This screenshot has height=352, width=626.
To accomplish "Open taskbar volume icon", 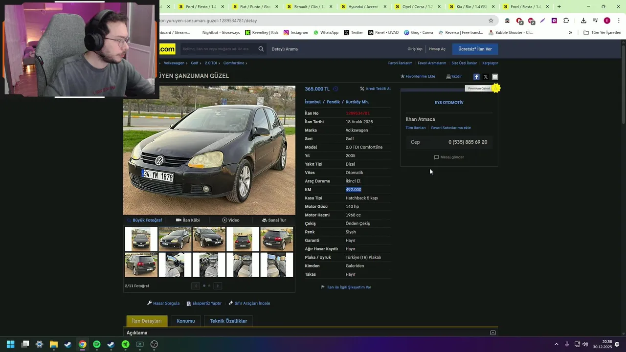I will click(x=585, y=344).
